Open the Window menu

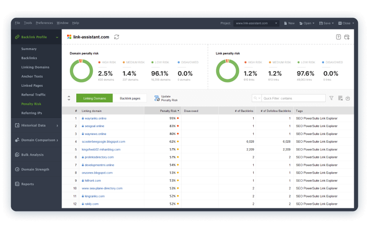(62, 23)
